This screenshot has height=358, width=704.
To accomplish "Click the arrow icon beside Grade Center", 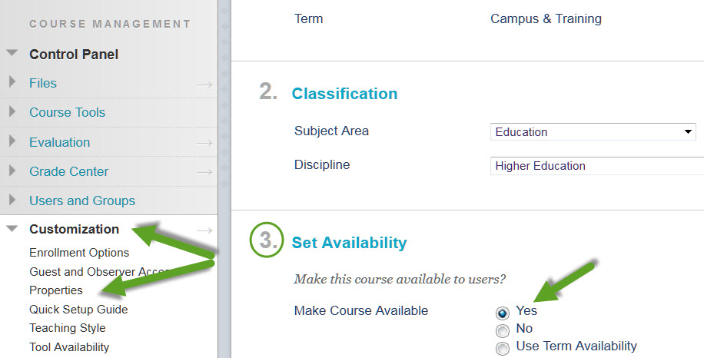I will tap(204, 172).
